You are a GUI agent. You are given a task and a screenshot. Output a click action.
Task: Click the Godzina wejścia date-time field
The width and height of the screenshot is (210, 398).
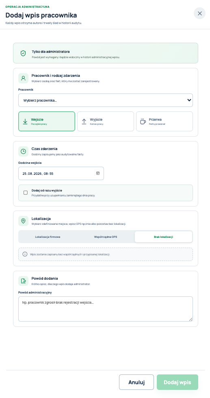[x=61, y=173]
